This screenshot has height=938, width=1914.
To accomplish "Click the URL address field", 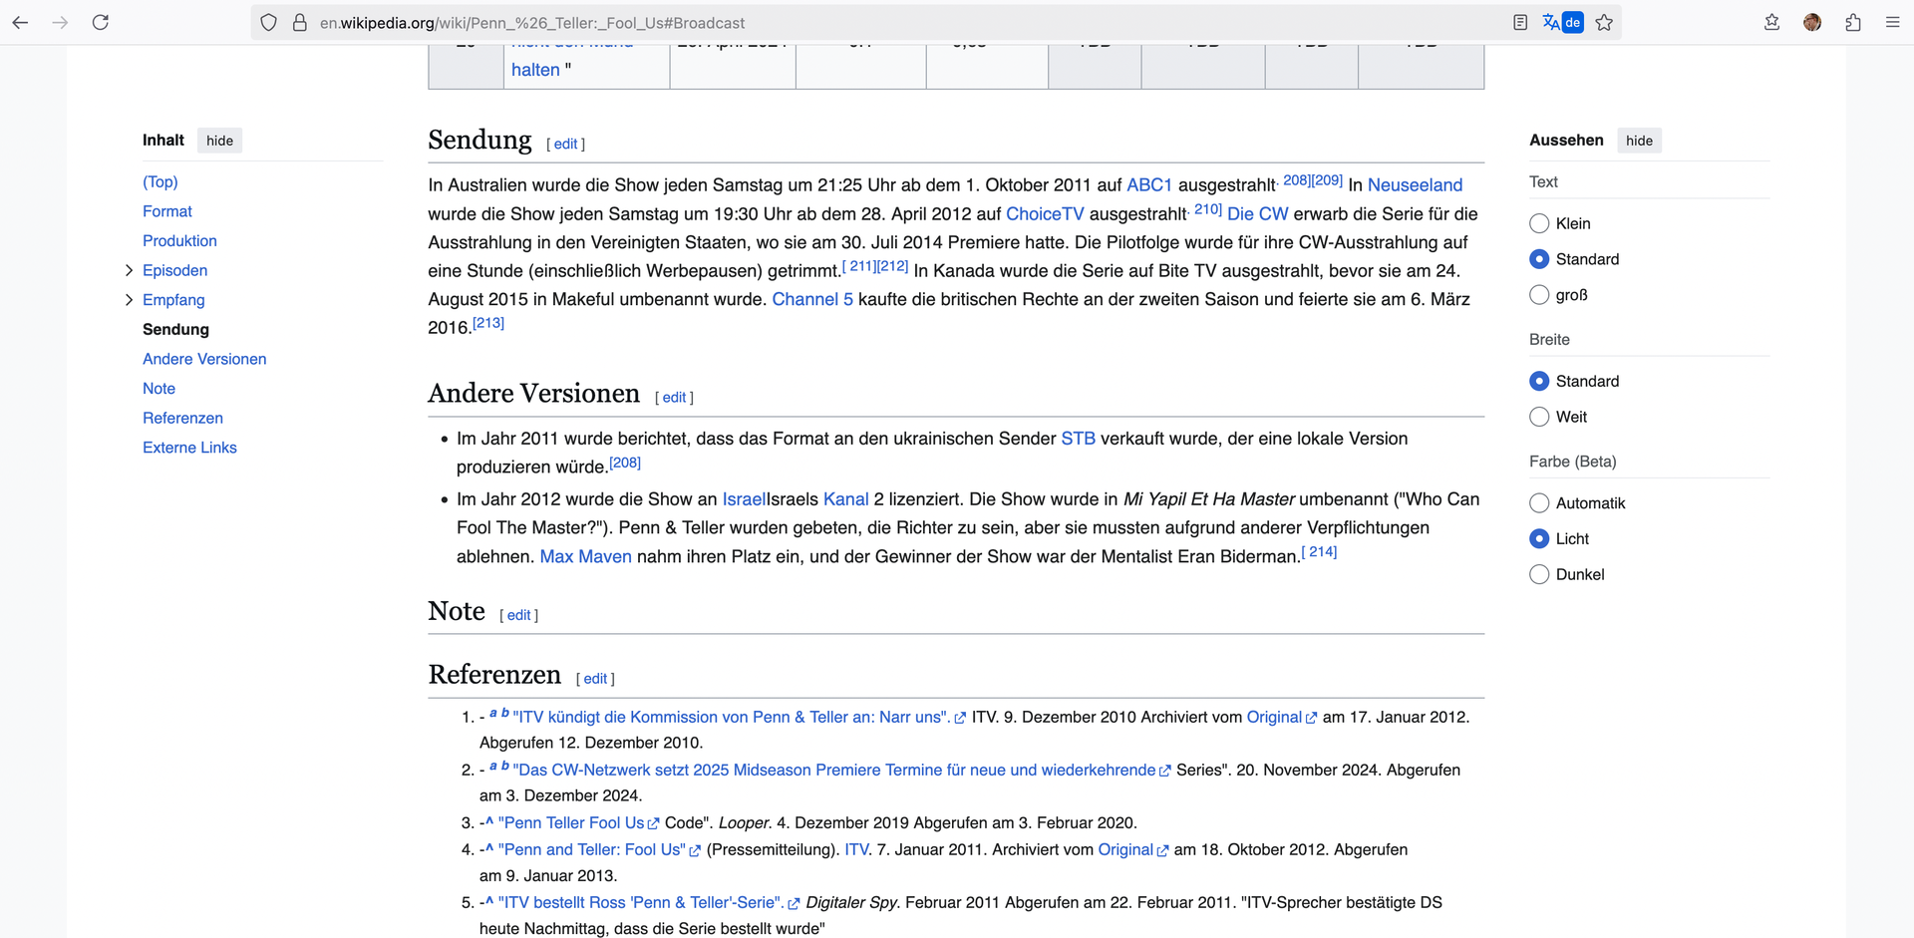I will [x=897, y=22].
